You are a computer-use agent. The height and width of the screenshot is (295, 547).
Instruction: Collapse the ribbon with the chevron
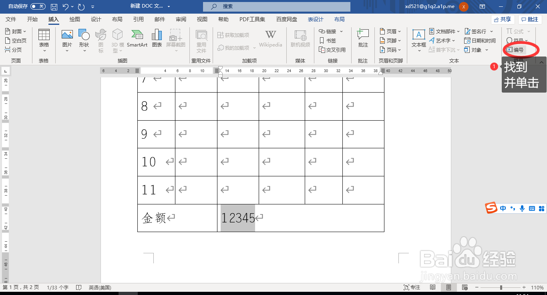click(x=542, y=63)
